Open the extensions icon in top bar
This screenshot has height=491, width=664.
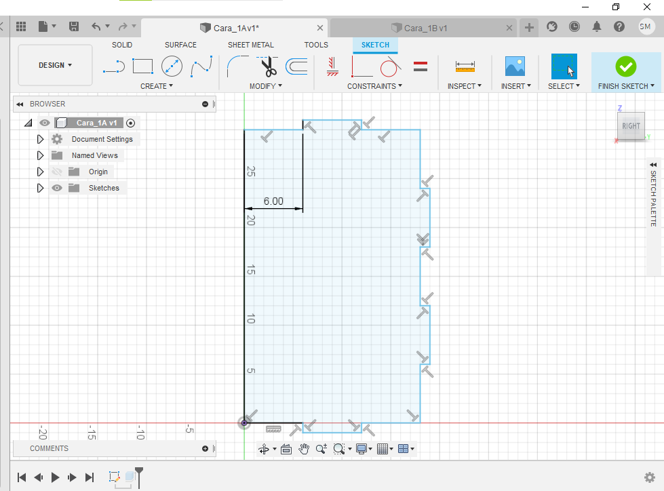[552, 26]
